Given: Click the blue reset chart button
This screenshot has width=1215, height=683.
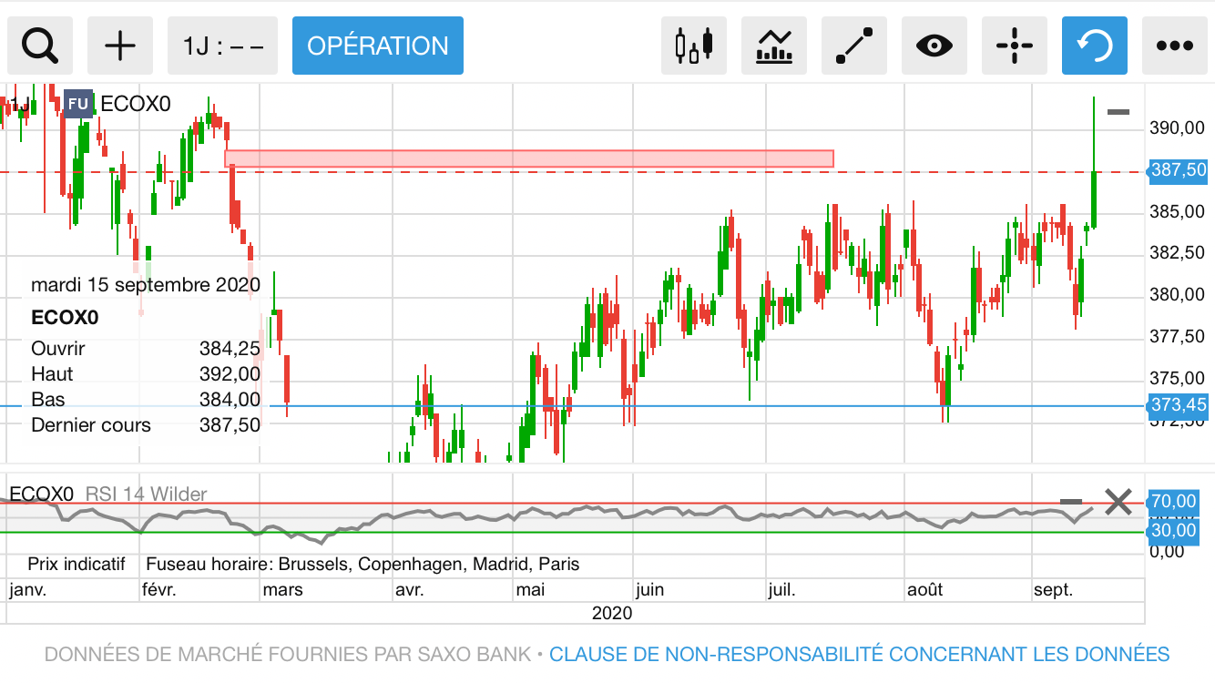Looking at the screenshot, I should coord(1095,46).
